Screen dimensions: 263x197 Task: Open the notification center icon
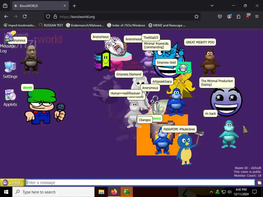255,192
